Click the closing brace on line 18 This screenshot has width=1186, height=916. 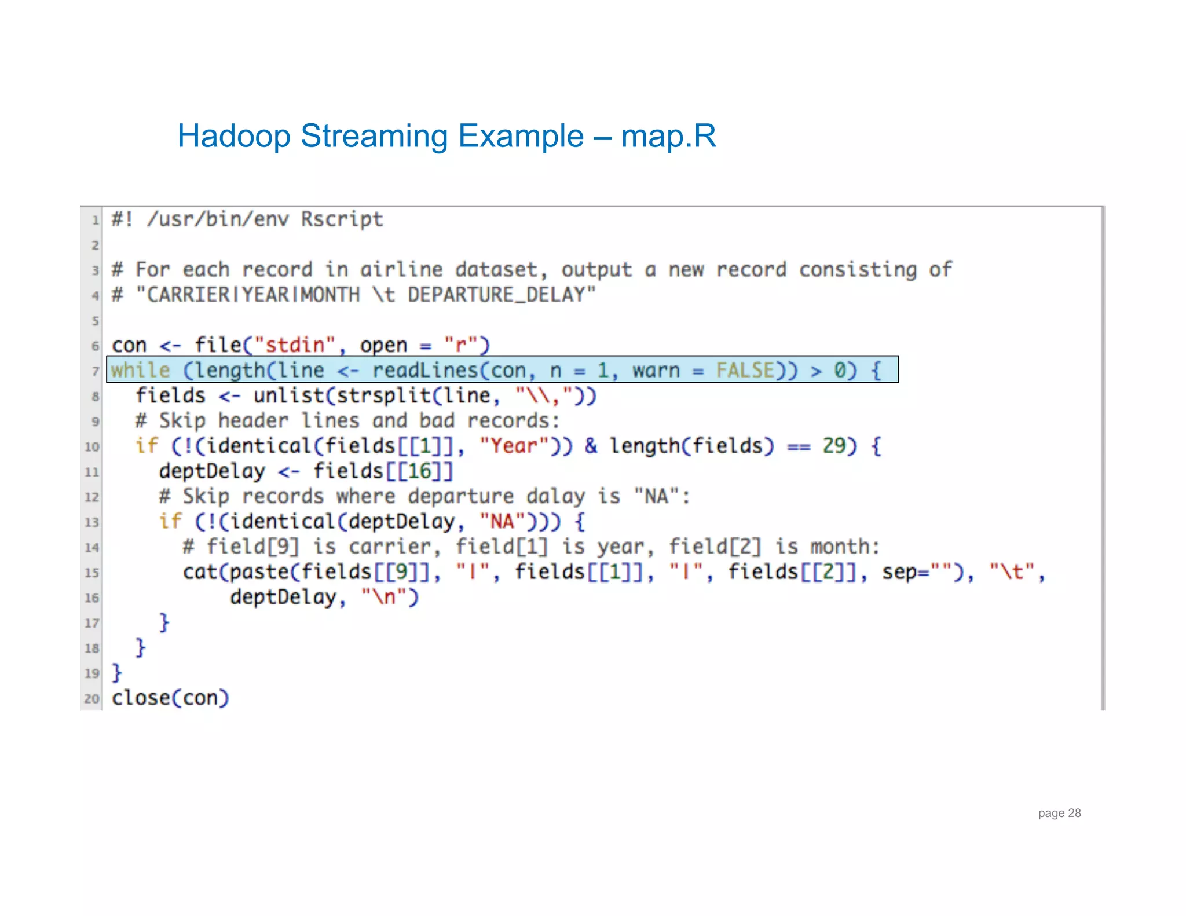141,648
